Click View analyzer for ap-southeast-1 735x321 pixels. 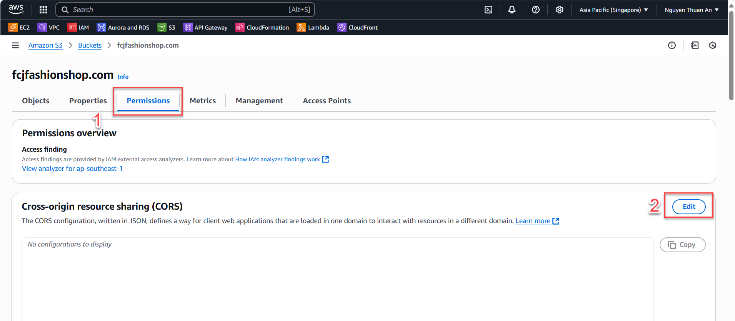click(x=72, y=169)
